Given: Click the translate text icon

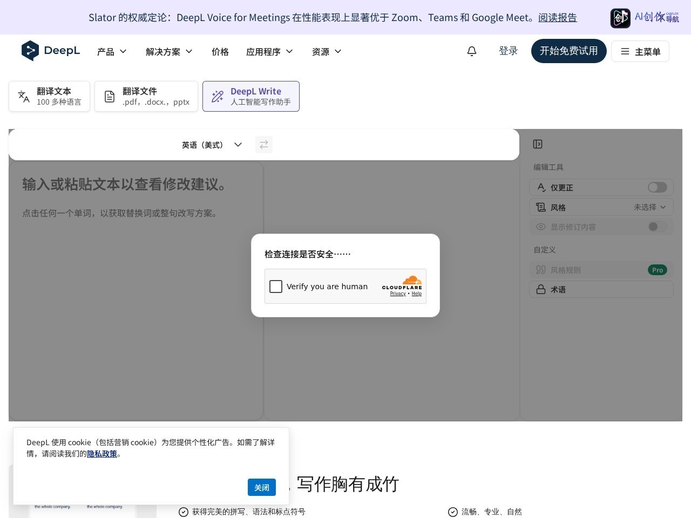Looking at the screenshot, I should point(24,97).
